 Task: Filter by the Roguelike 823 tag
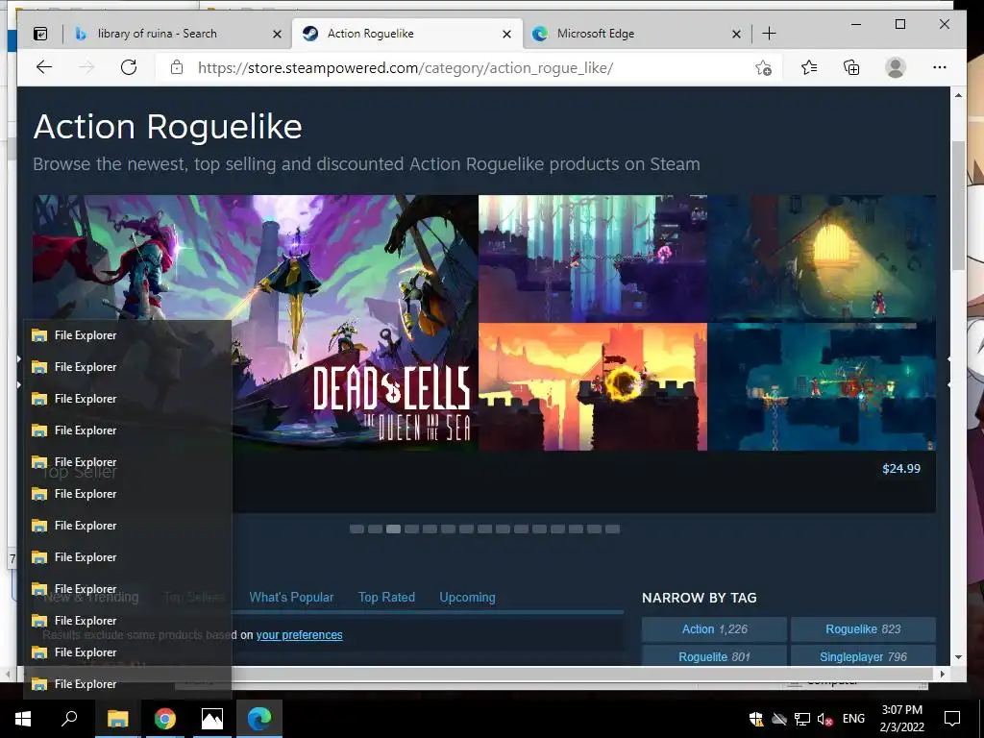(x=863, y=629)
